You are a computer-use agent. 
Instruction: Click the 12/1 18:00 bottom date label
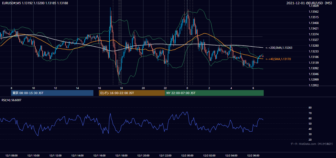[x=121, y=155]
